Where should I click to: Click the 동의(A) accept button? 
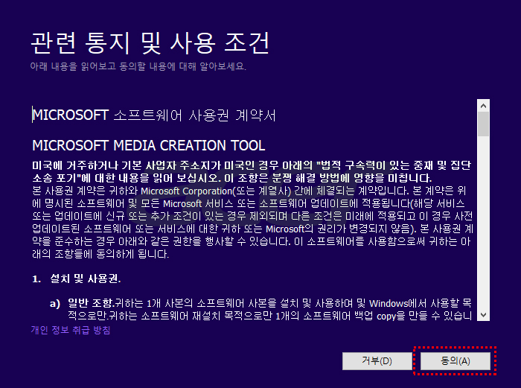pos(456,361)
